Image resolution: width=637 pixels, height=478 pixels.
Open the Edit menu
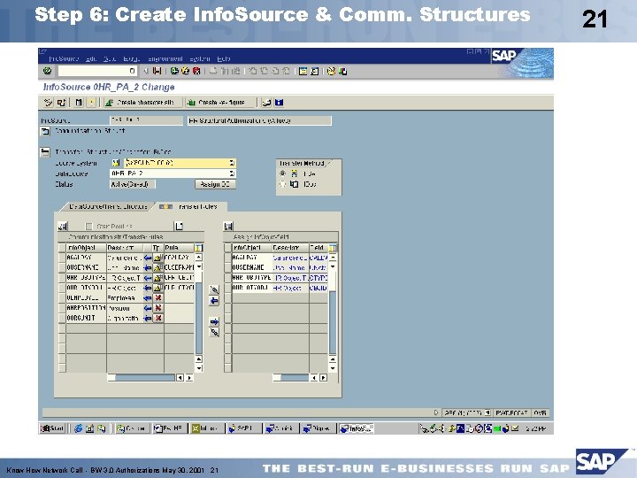[91, 59]
